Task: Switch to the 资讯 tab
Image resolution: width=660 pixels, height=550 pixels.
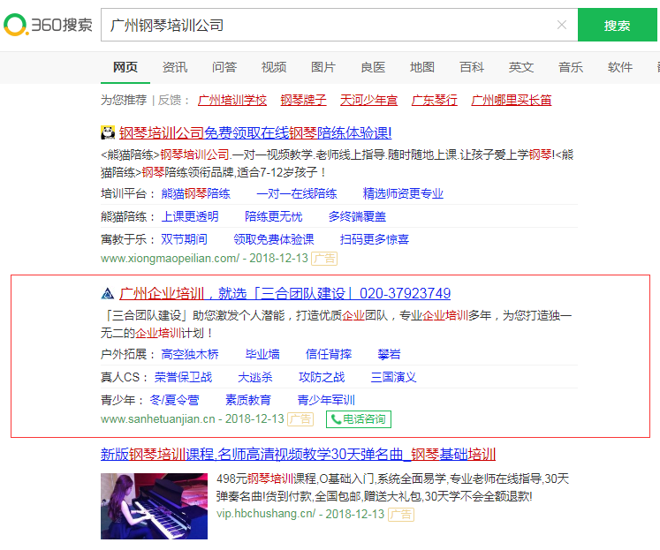Action: click(175, 67)
